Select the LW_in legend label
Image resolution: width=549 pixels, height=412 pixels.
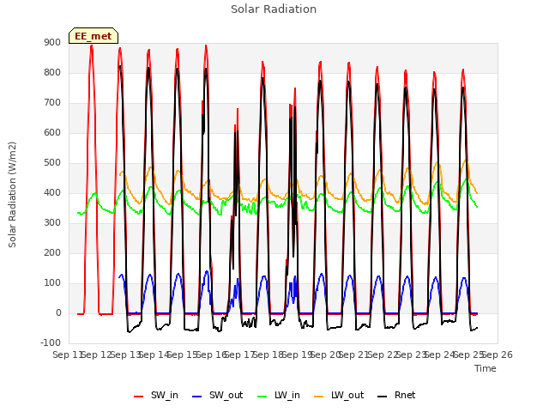pyautogui.click(x=287, y=395)
